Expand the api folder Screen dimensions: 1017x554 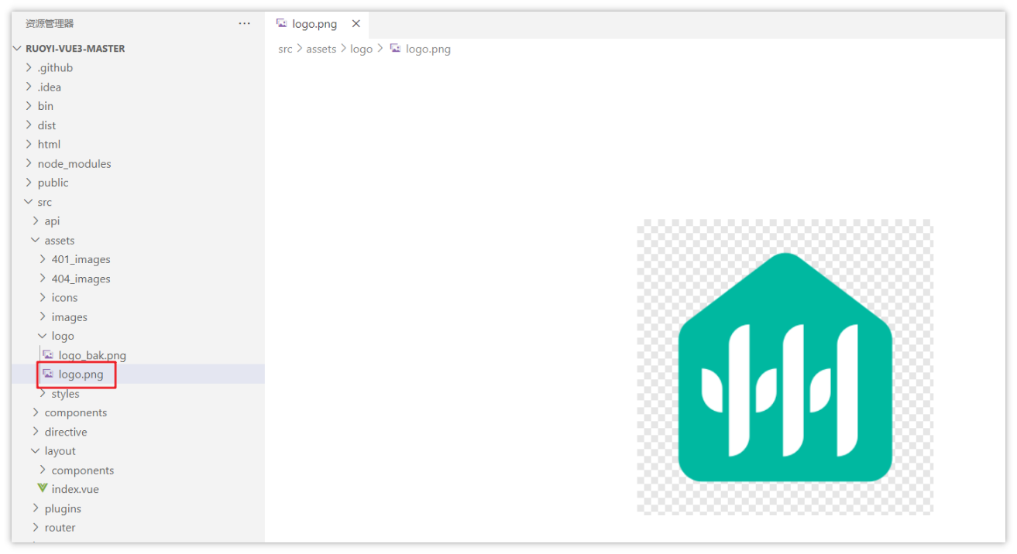[36, 221]
